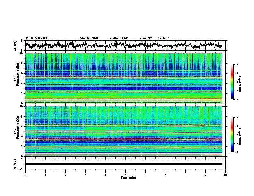
Task: Click time axis tick label '8'
Action: (185, 175)
